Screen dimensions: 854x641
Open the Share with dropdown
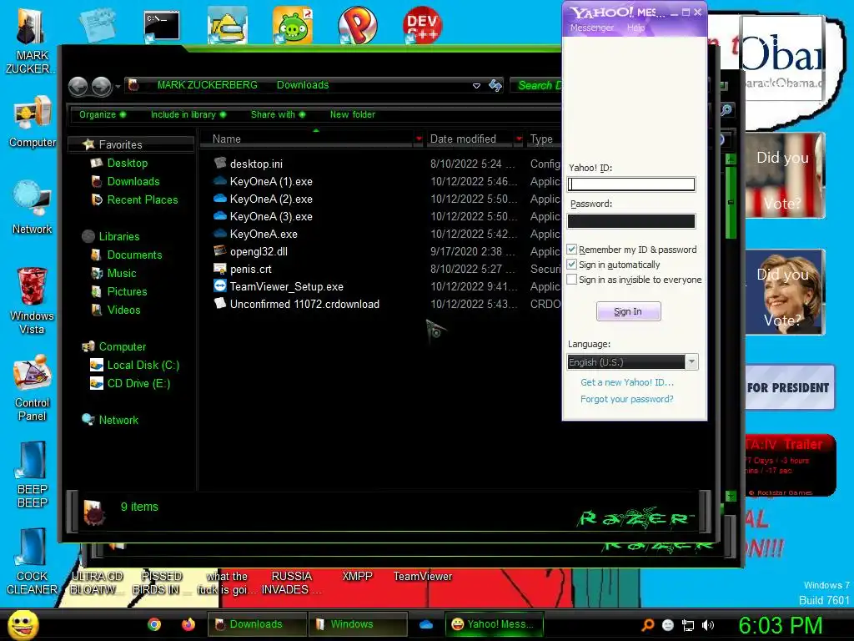click(x=278, y=114)
